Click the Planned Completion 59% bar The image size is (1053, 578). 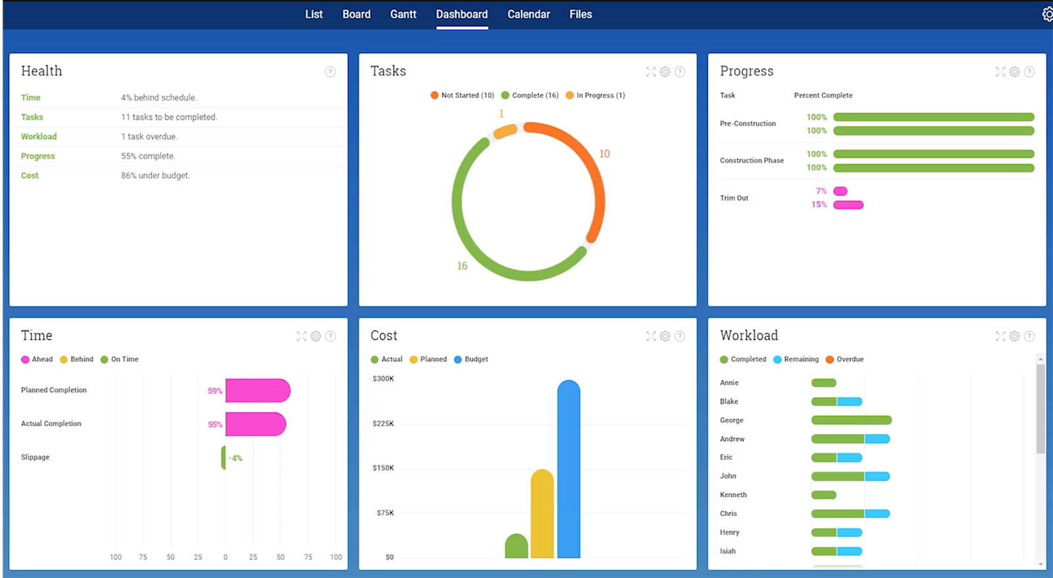click(258, 390)
